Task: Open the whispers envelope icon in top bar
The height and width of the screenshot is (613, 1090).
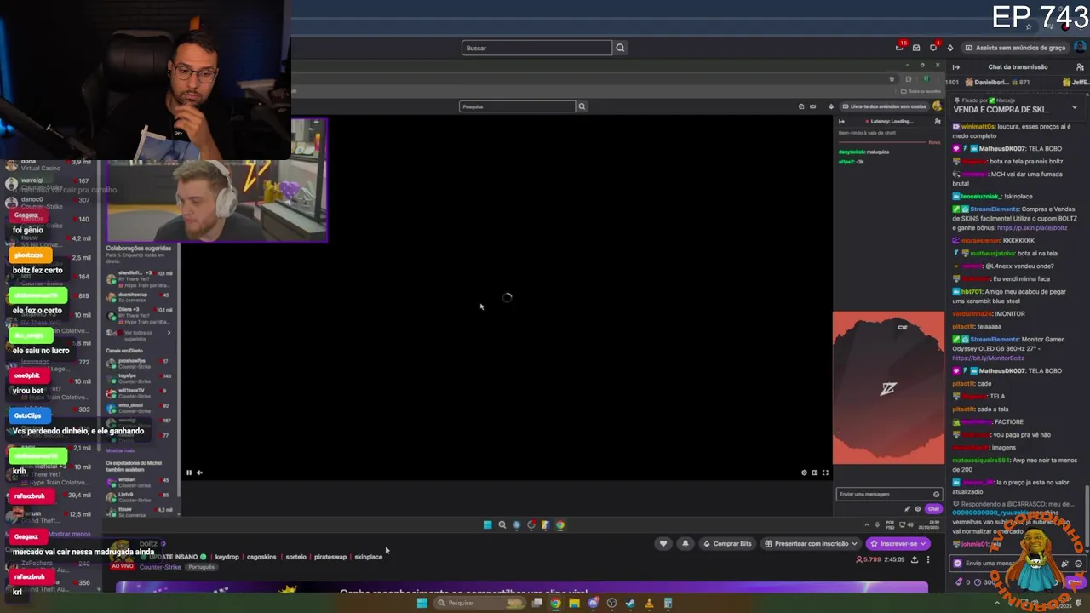Action: 916,48
